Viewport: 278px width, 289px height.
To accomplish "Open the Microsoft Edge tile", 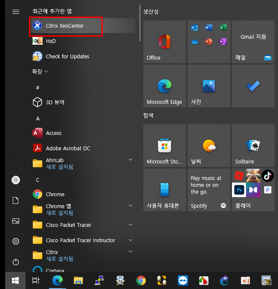I will (165, 86).
